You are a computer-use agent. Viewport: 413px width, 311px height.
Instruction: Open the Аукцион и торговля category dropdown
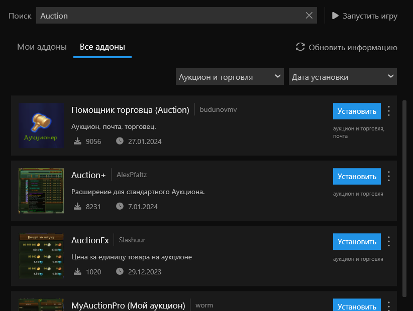coord(230,77)
